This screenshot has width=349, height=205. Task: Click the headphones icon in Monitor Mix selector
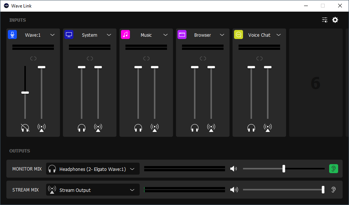point(52,169)
